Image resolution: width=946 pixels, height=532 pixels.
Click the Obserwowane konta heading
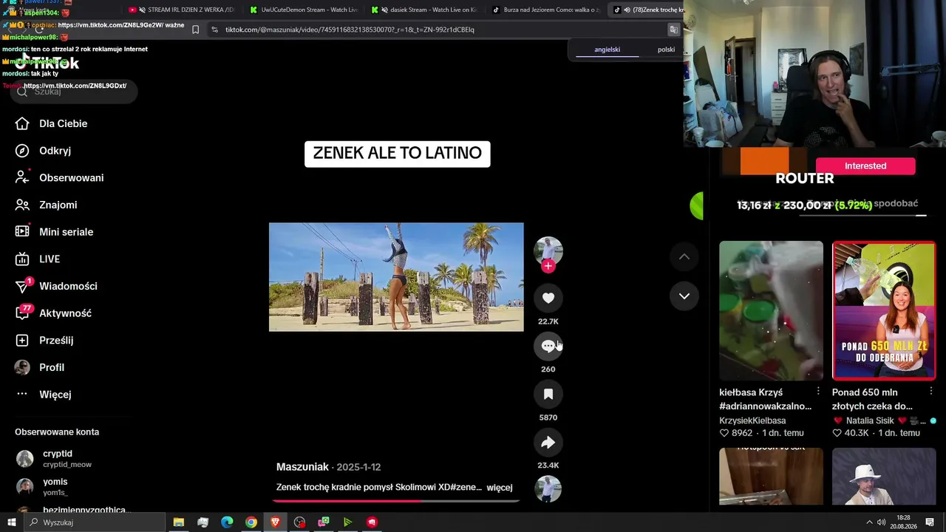(x=57, y=432)
